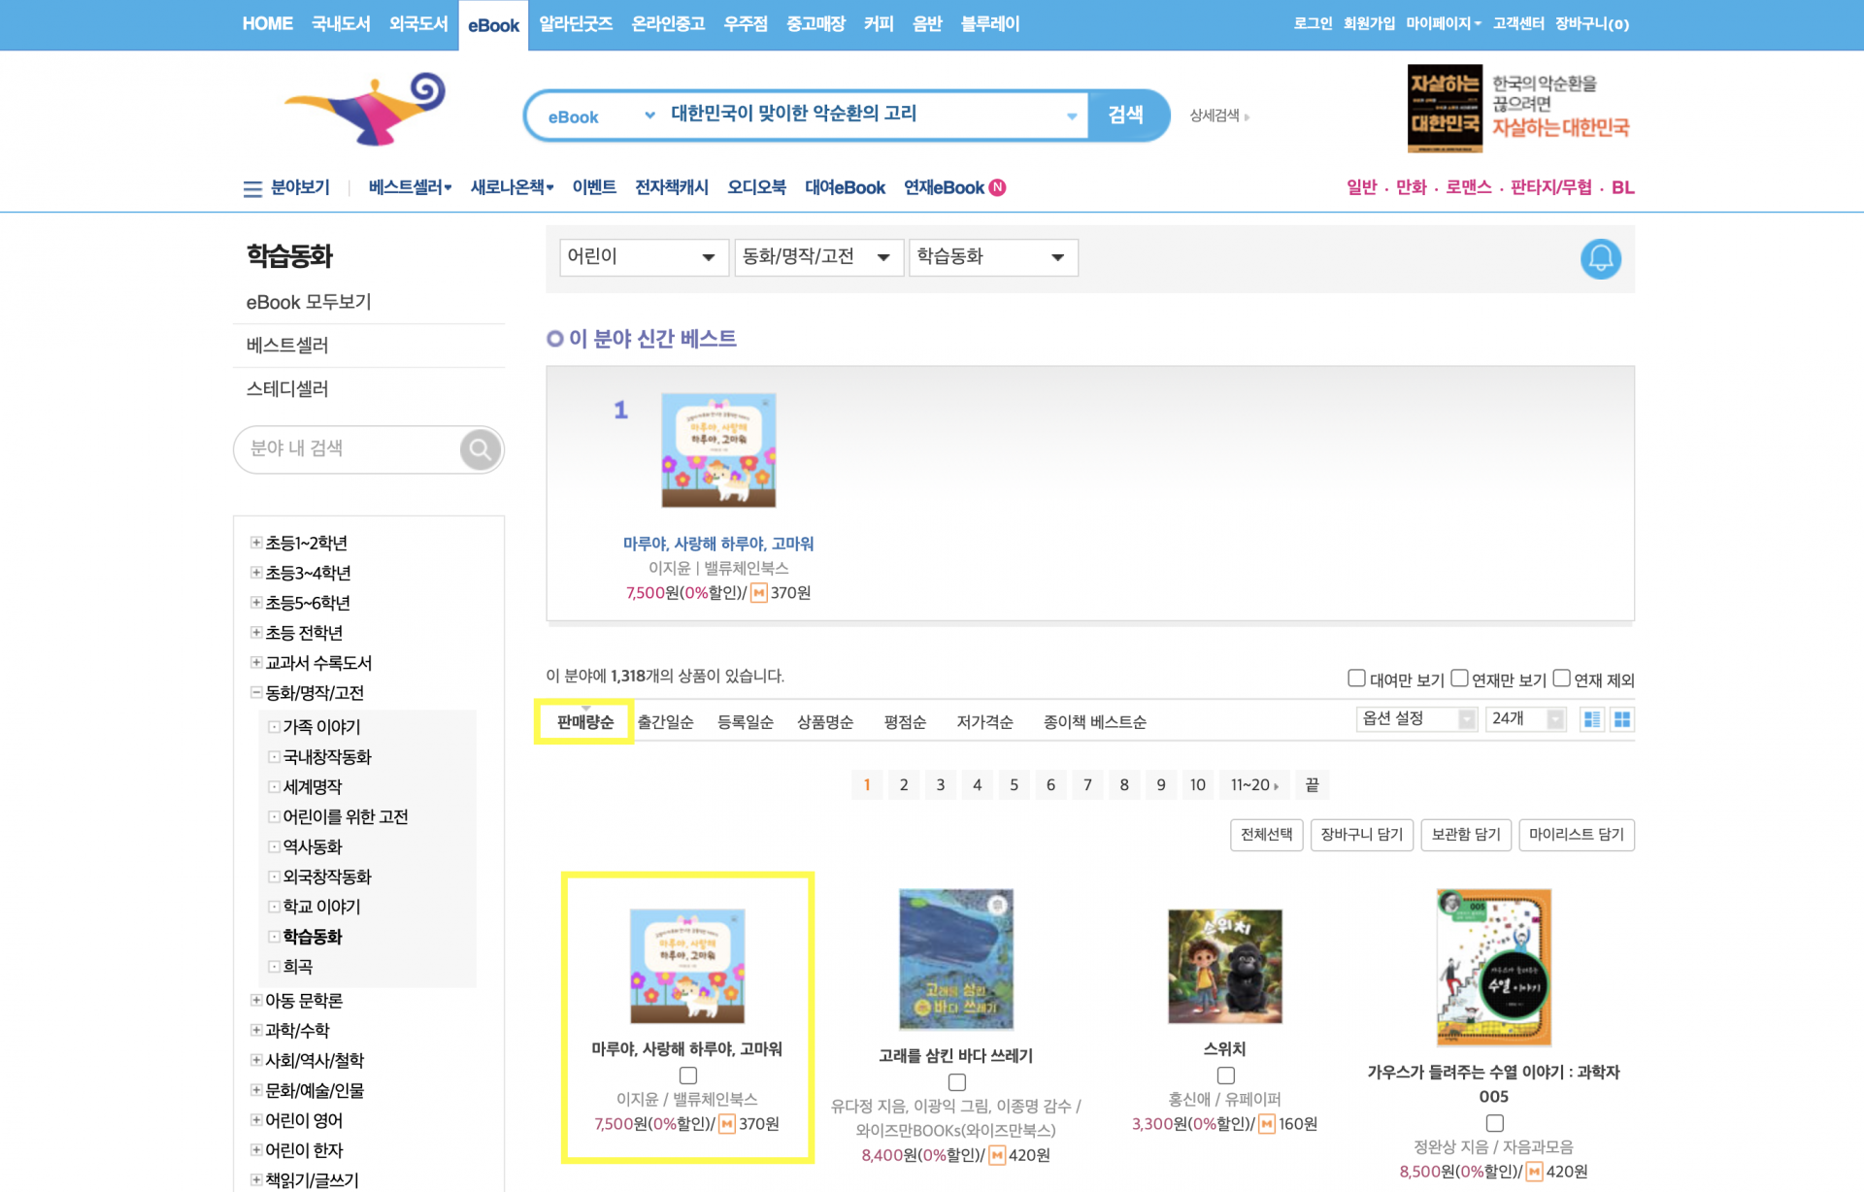Open the 학습동화 subcategory dropdown
The width and height of the screenshot is (1864, 1192).
(x=993, y=257)
